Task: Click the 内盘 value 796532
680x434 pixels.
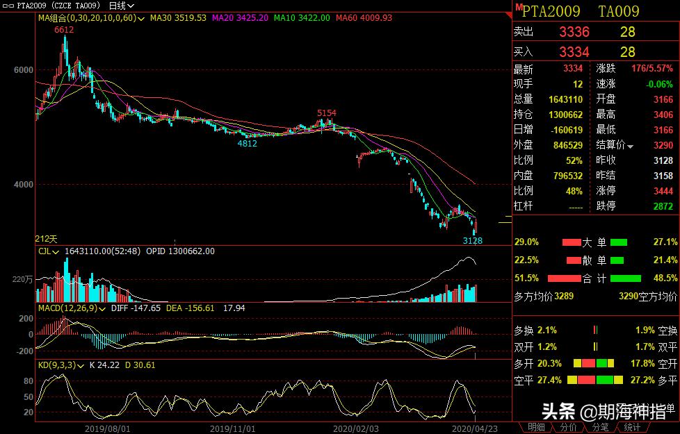Action: point(568,176)
